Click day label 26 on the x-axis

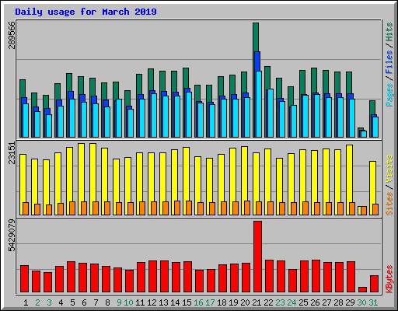point(315,302)
